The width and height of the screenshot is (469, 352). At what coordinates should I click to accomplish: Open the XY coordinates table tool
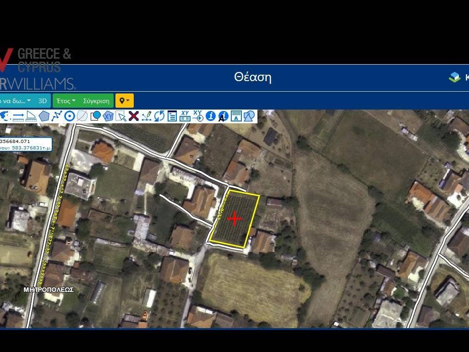click(185, 116)
